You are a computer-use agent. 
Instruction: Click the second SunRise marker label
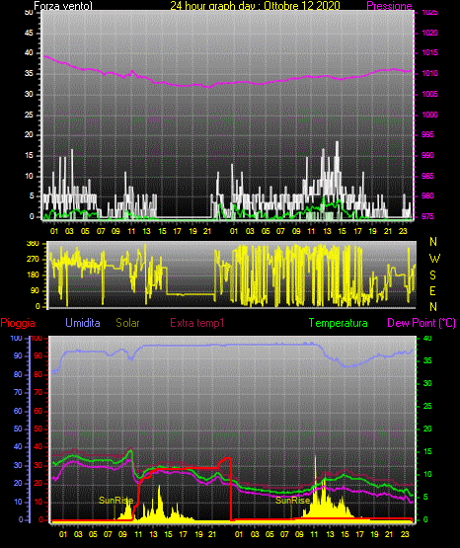[x=293, y=501]
